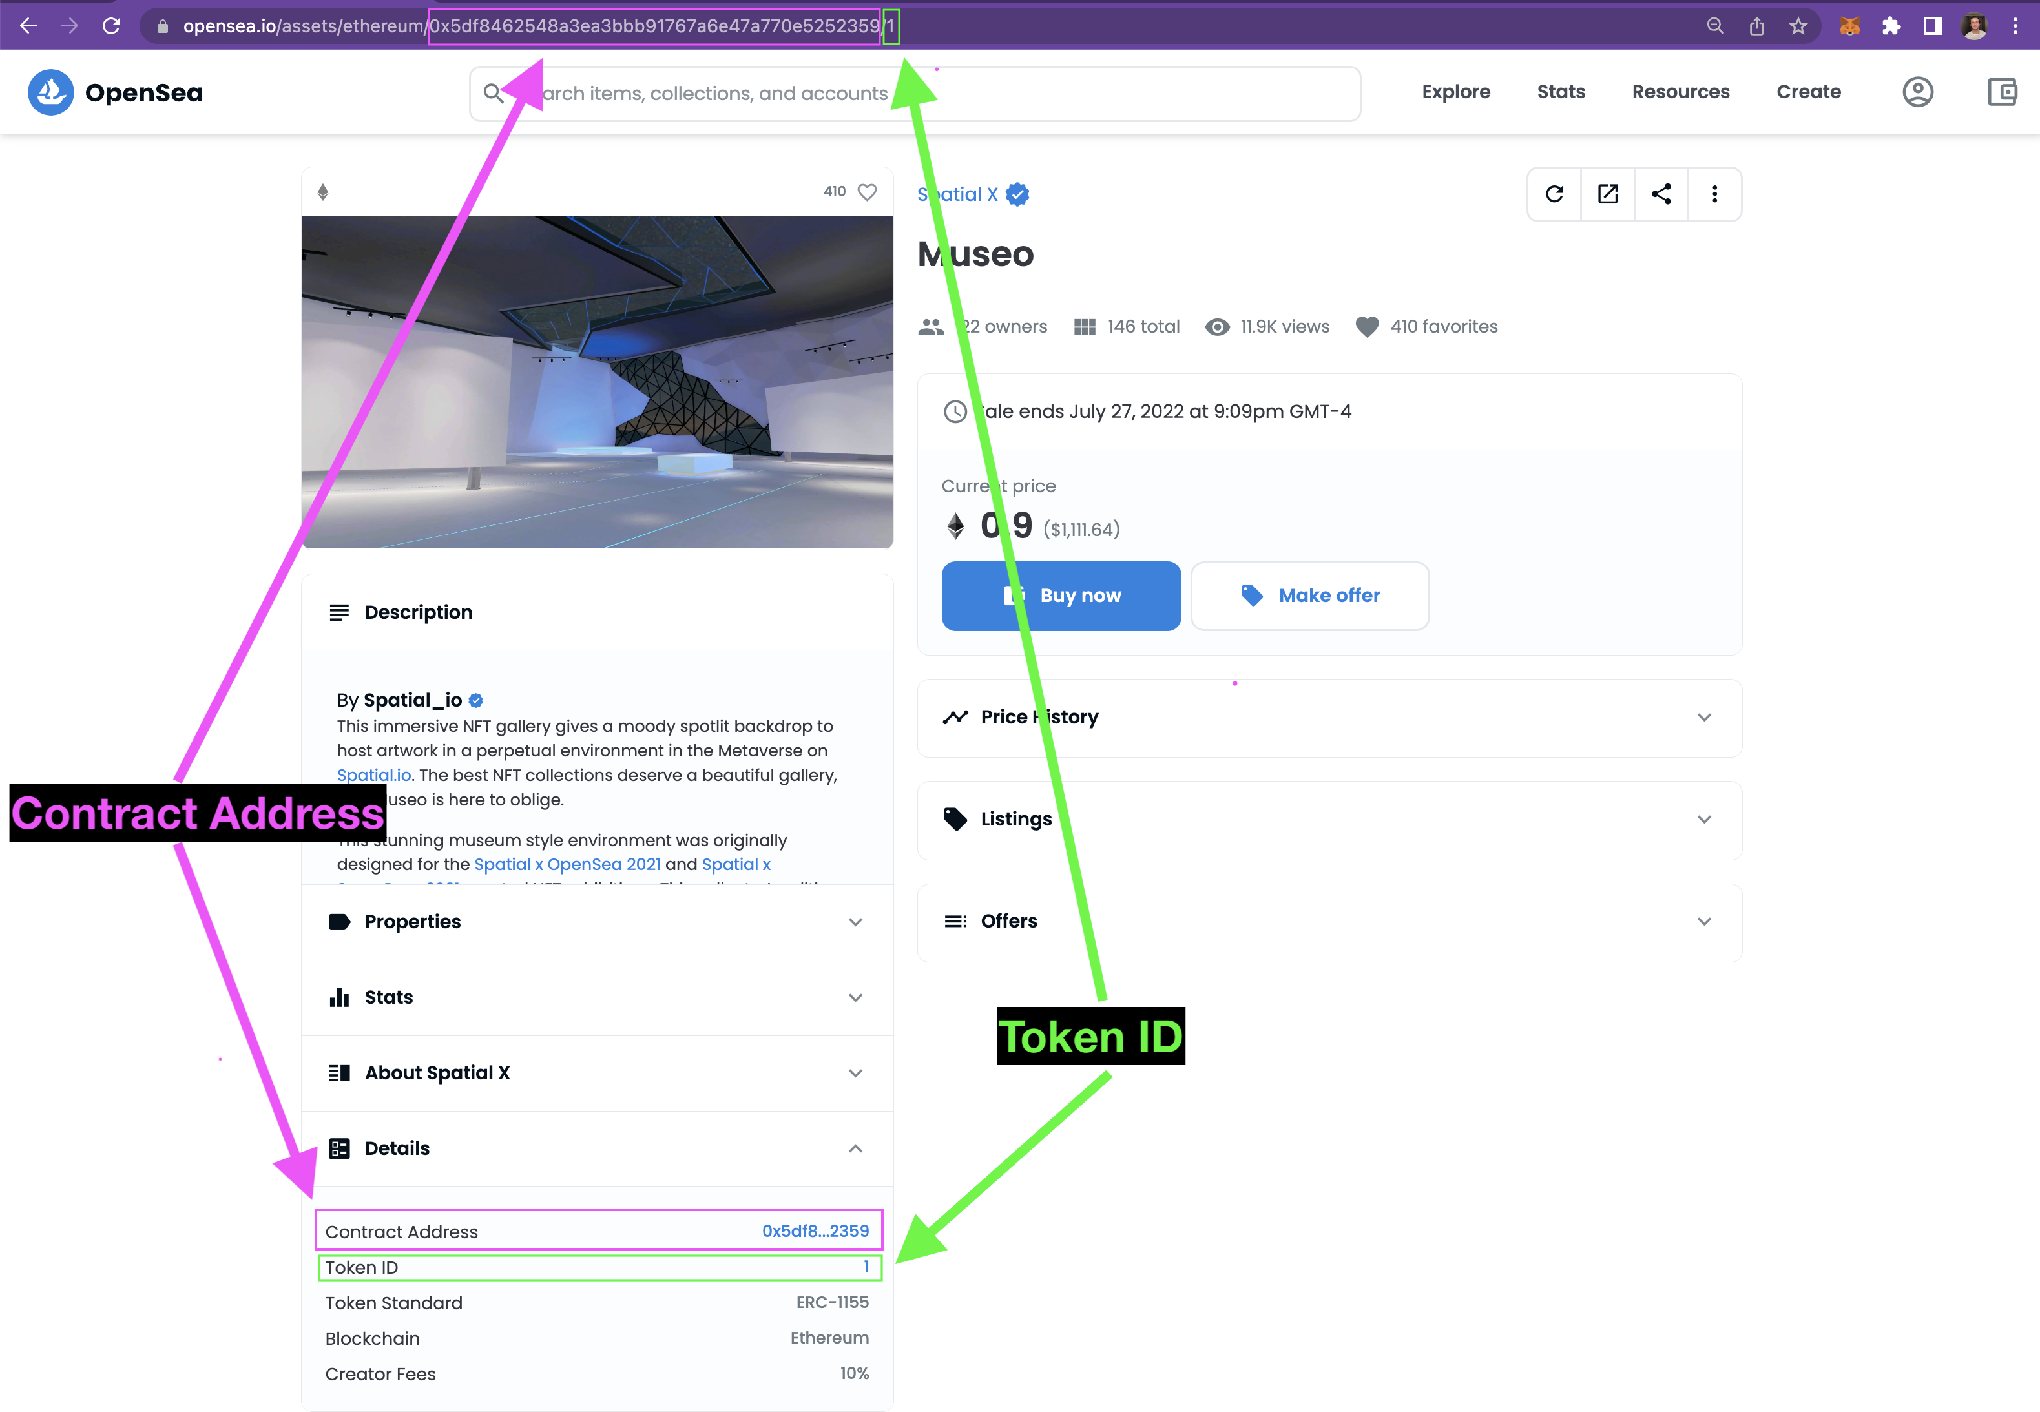The image size is (2040, 1412).
Task: Focus the OpenSea search field
Action: click(915, 94)
